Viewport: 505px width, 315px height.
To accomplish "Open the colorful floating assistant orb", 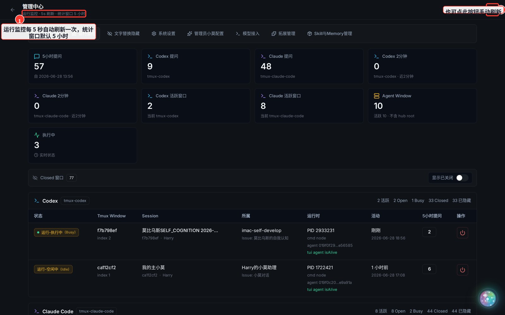I will tap(488, 298).
